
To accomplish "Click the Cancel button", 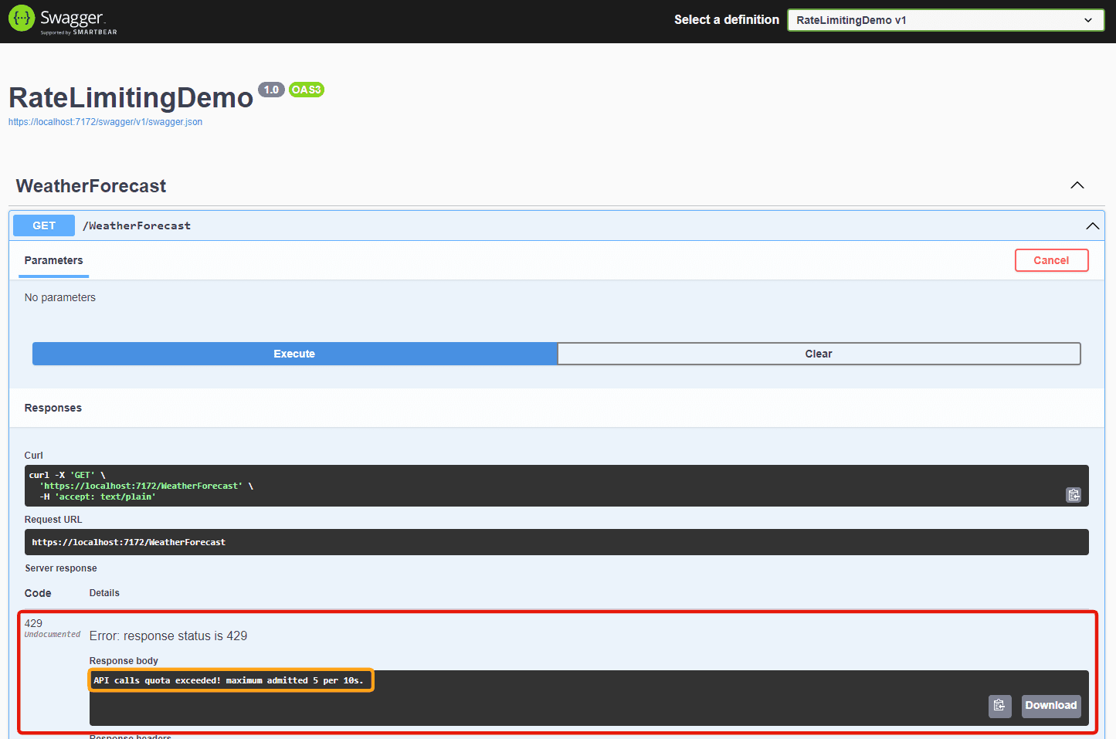I will 1051,260.
